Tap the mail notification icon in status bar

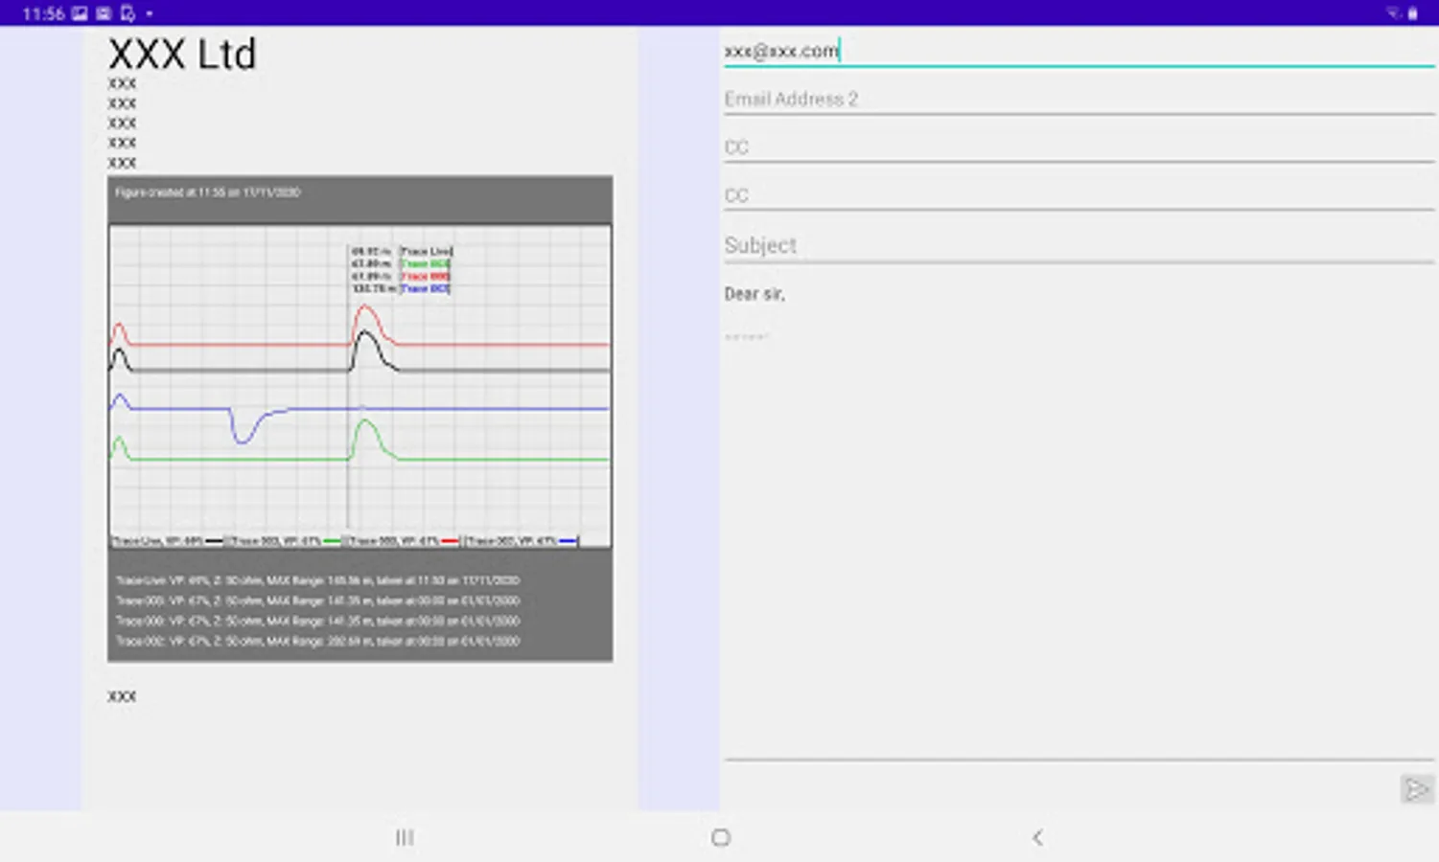[x=104, y=13]
